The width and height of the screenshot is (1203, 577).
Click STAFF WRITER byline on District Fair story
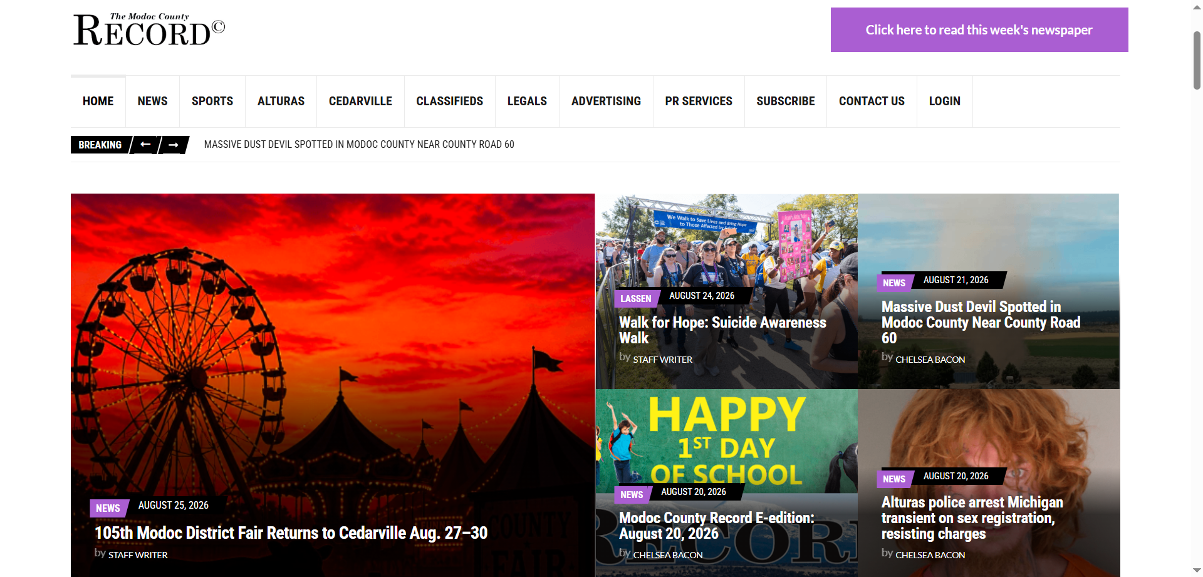tap(138, 555)
